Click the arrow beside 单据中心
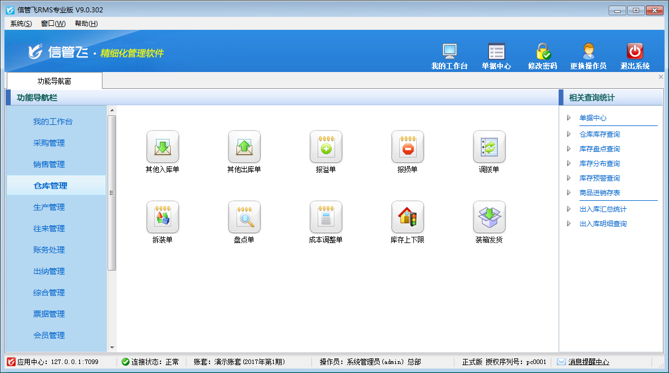Viewport: 669px width, 373px height. 569,118
